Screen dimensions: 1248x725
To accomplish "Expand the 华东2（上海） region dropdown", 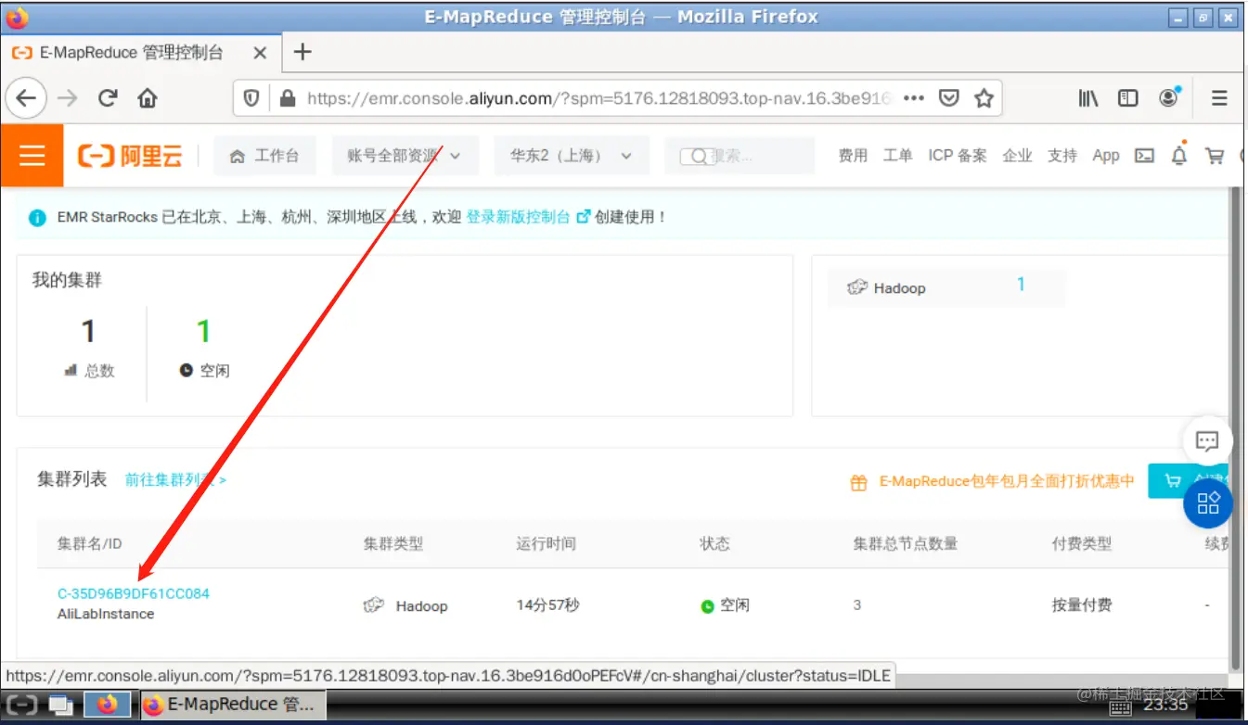I will pos(572,156).
